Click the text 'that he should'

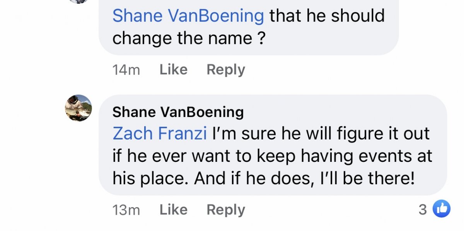pyautogui.click(x=327, y=16)
